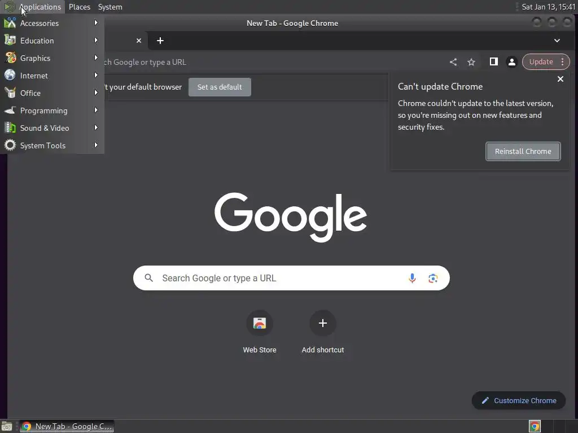Close the current Chrome tab
Screen dimensions: 578x433
[139, 41]
